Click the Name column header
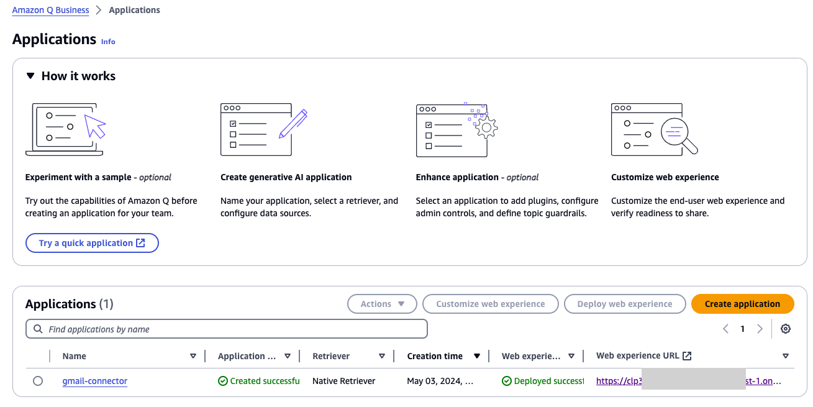Screen dimensions: 813x407 [75, 356]
